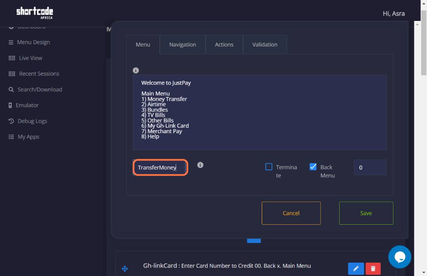The image size is (427, 276).
Task: Click info icon beside TransferMoney field
Action: [x=200, y=165]
